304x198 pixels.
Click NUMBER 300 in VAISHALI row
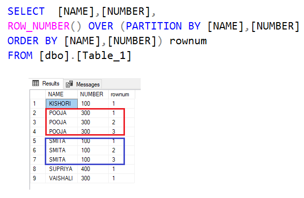[93, 178]
